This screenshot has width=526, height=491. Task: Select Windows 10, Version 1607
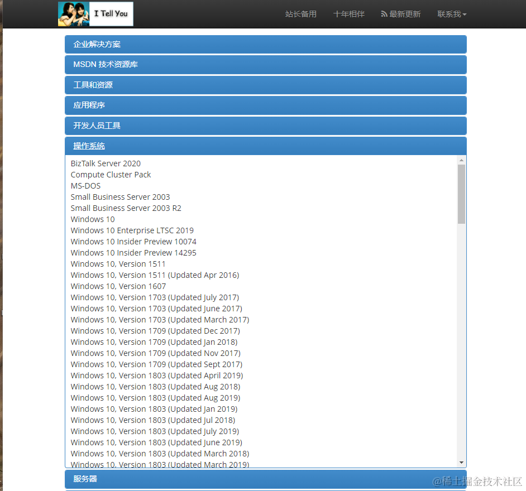click(x=118, y=286)
